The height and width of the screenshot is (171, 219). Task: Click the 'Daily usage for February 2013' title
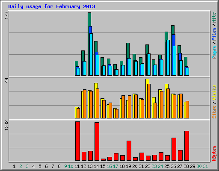[x=52, y=6]
